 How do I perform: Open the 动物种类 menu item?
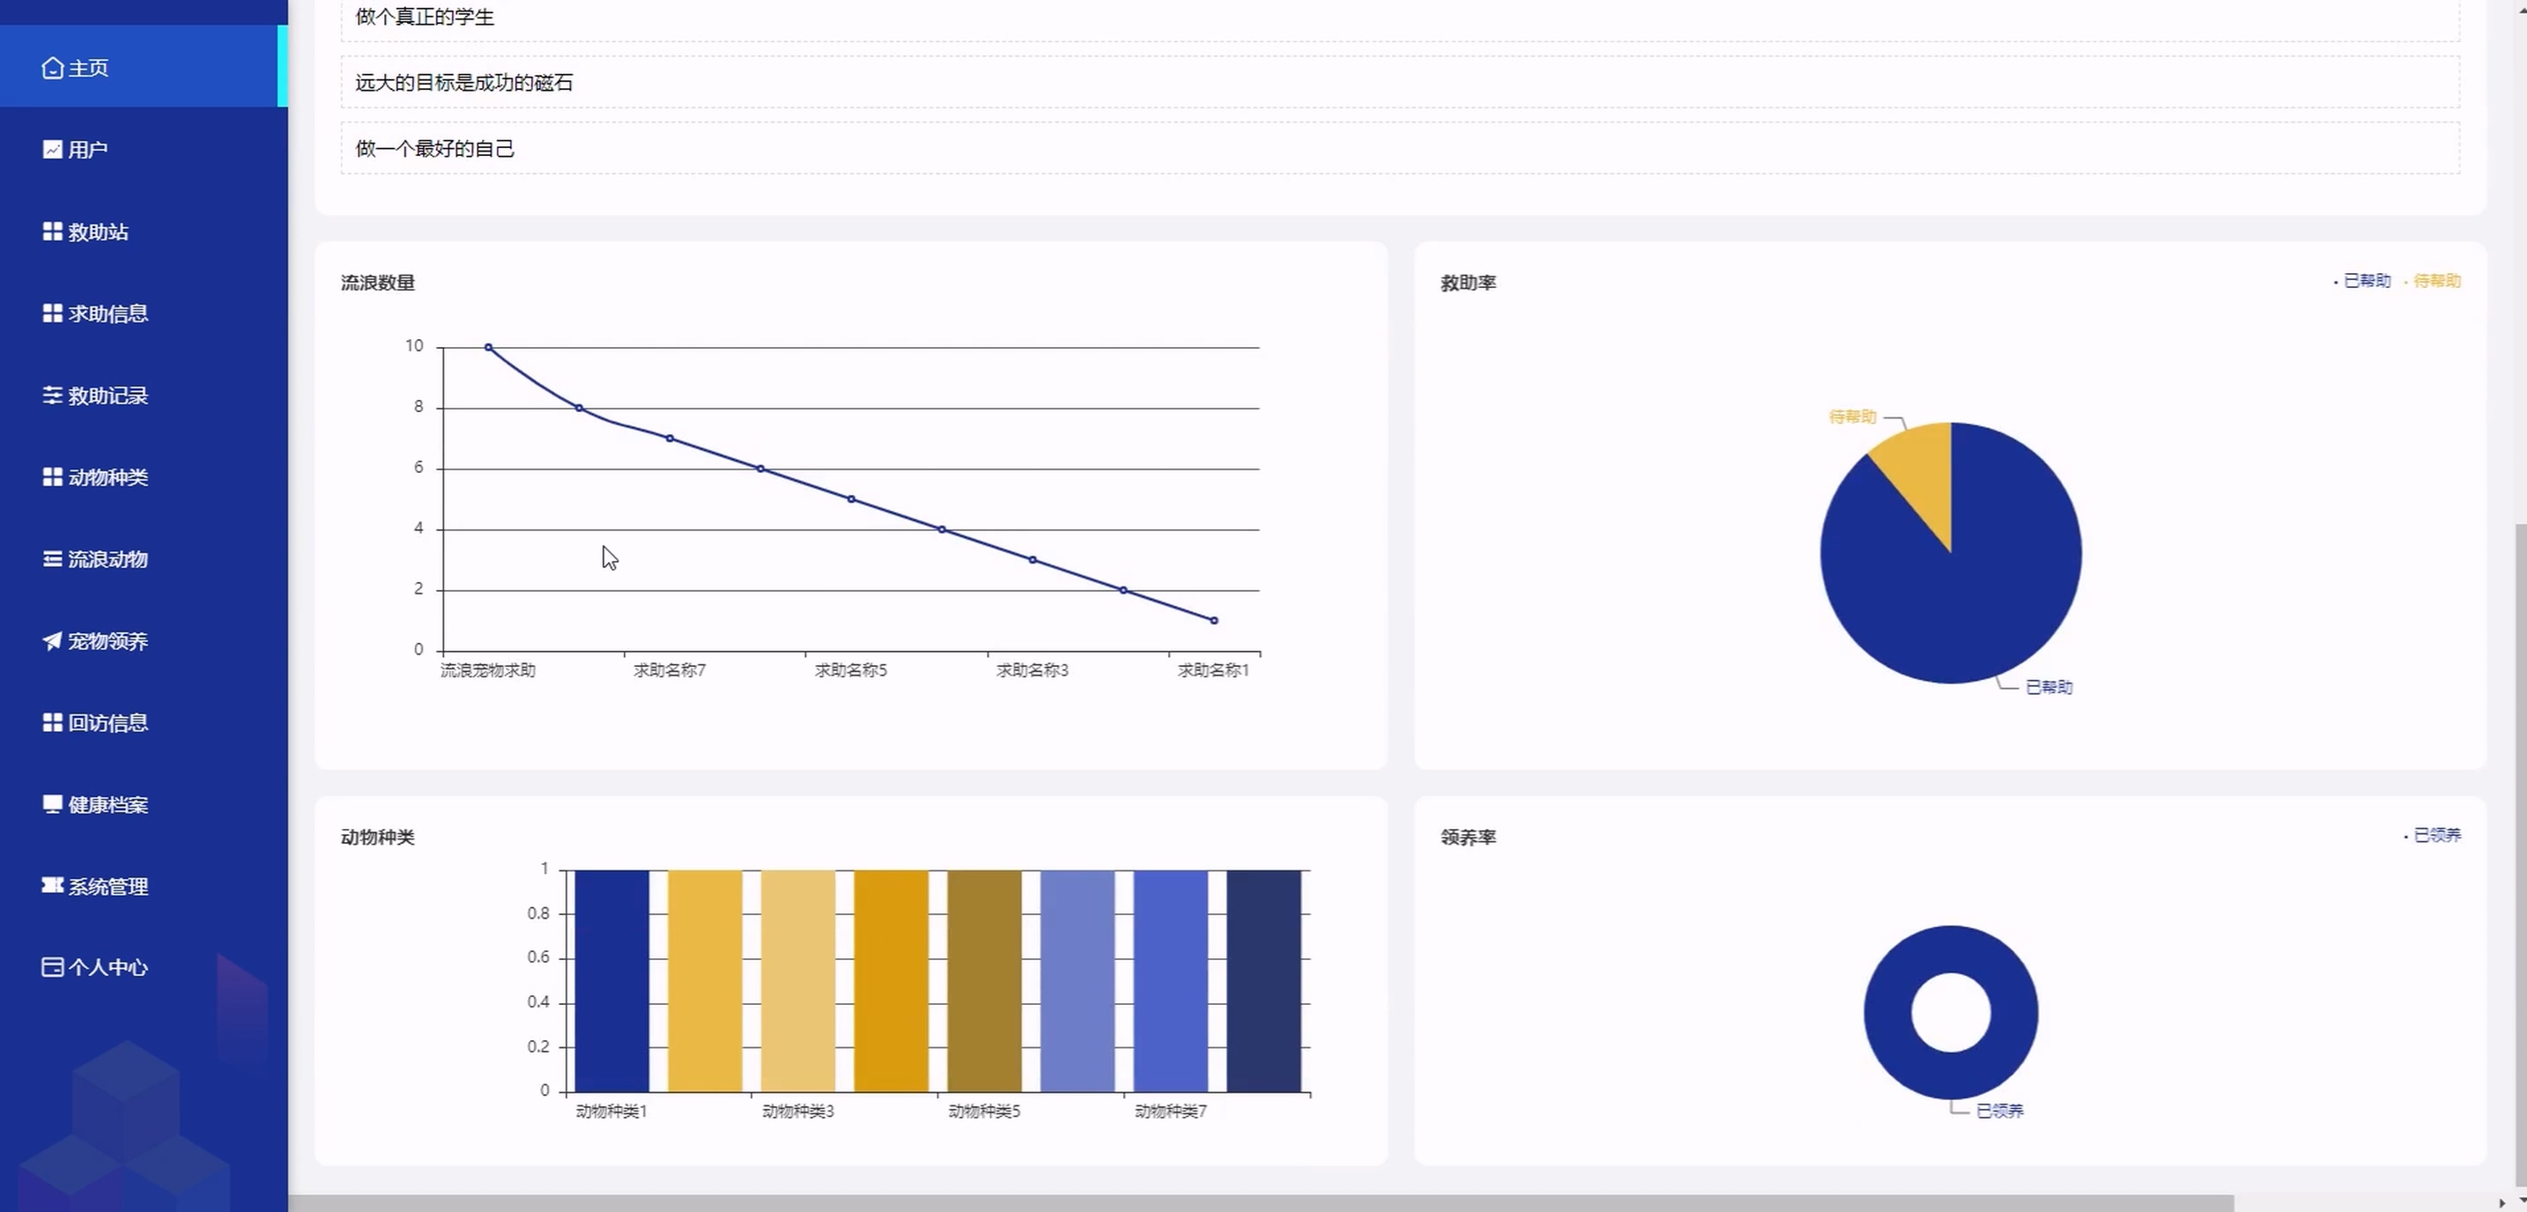(107, 477)
